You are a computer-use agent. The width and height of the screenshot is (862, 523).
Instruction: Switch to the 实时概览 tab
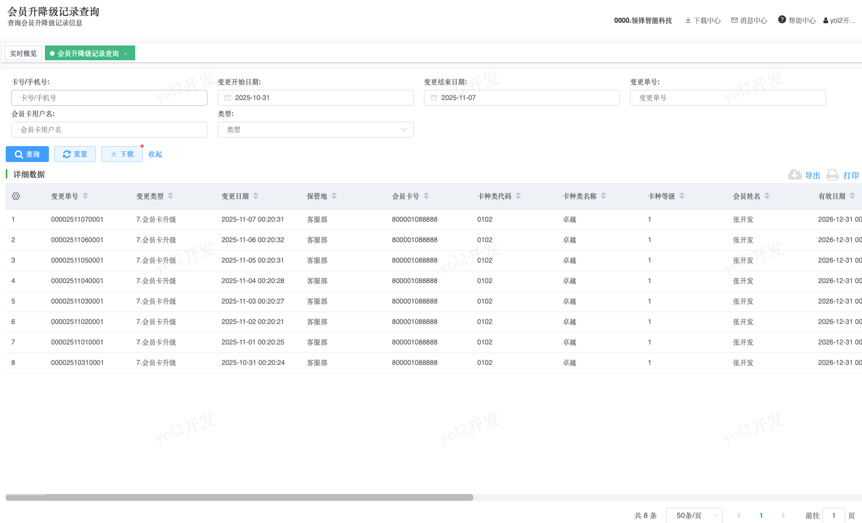click(23, 53)
